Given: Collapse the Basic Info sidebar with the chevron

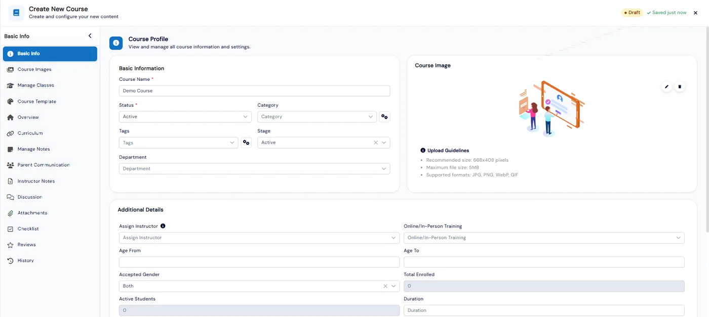Looking at the screenshot, I should (x=90, y=36).
